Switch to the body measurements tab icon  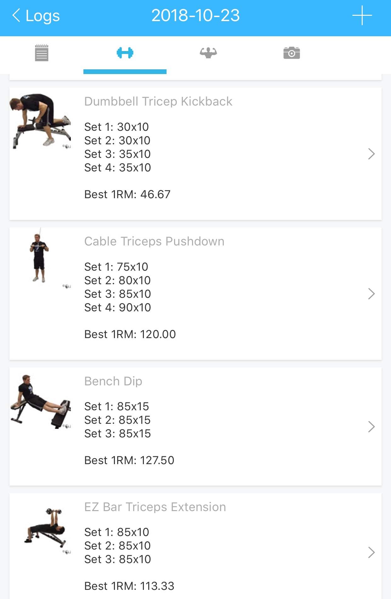[x=208, y=53]
